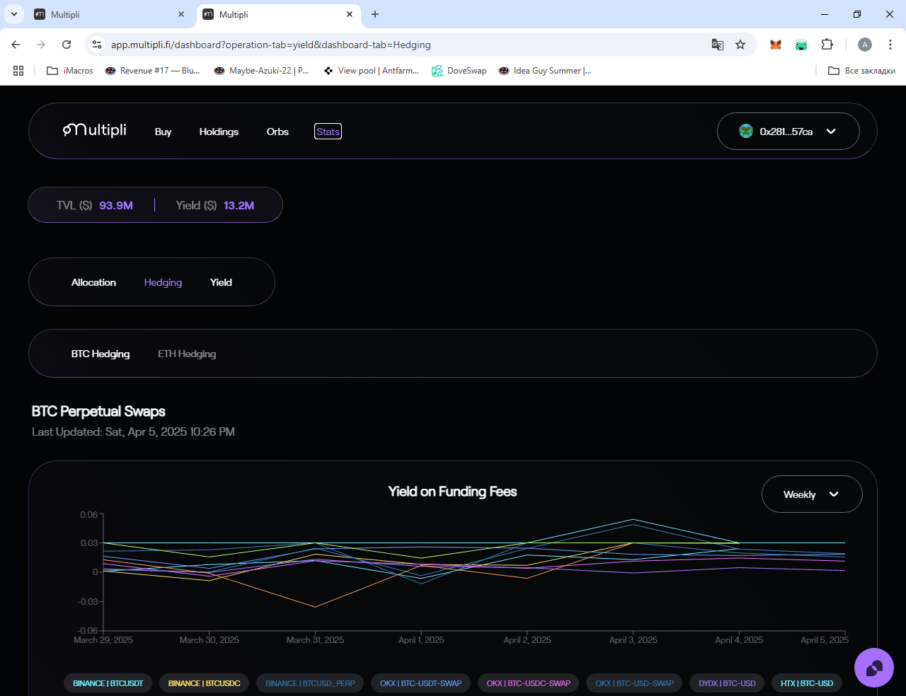The height and width of the screenshot is (696, 906).
Task: Switch to the Allocation tab
Action: tap(93, 282)
